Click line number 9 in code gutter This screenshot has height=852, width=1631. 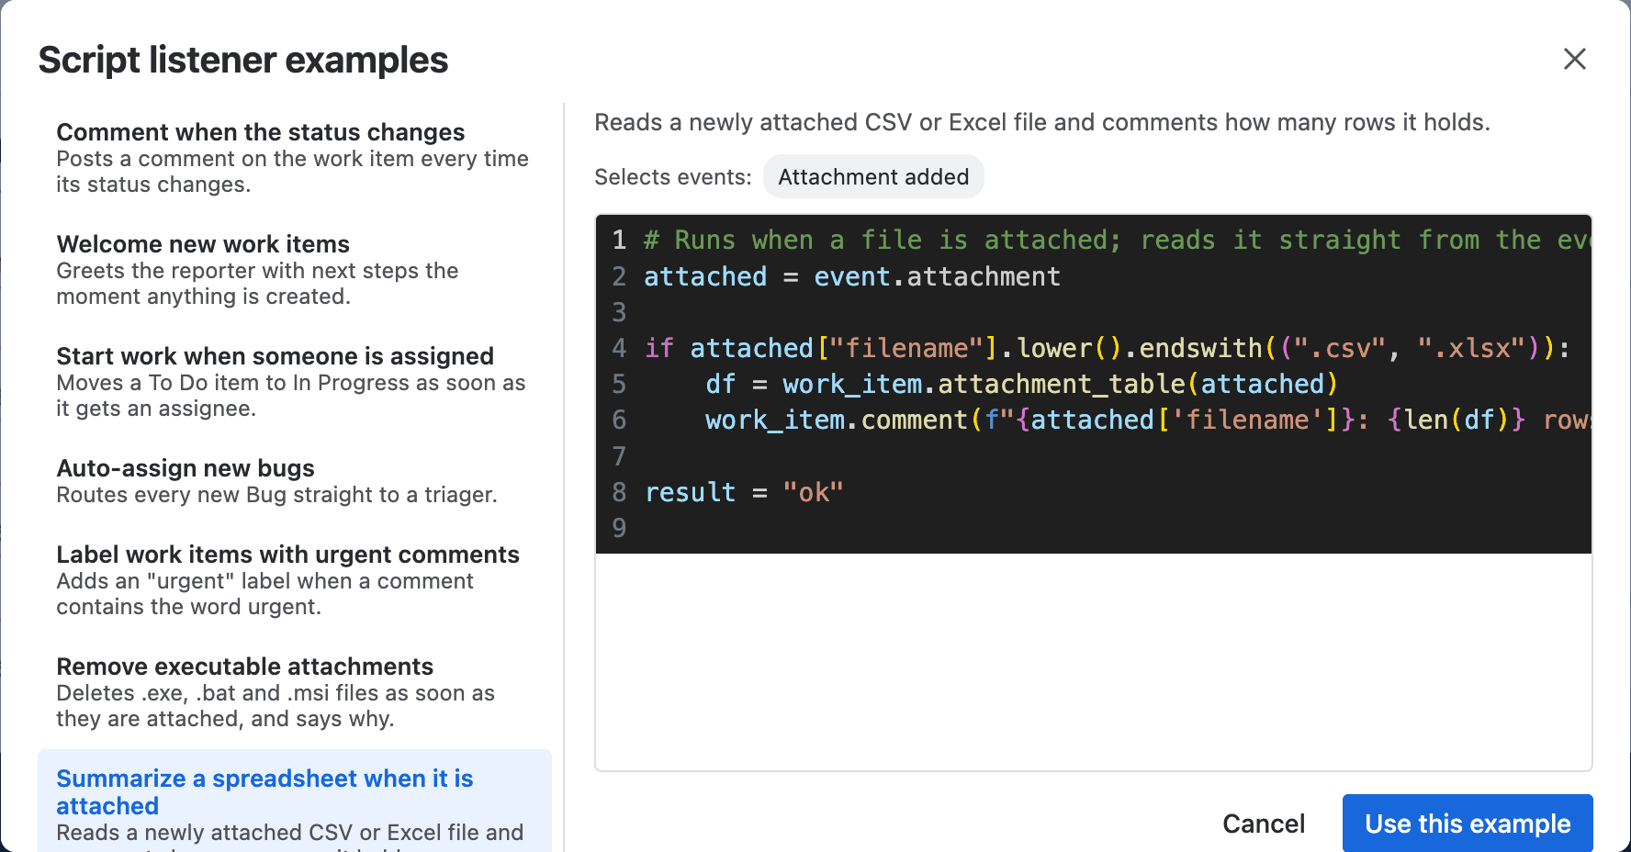(x=619, y=528)
